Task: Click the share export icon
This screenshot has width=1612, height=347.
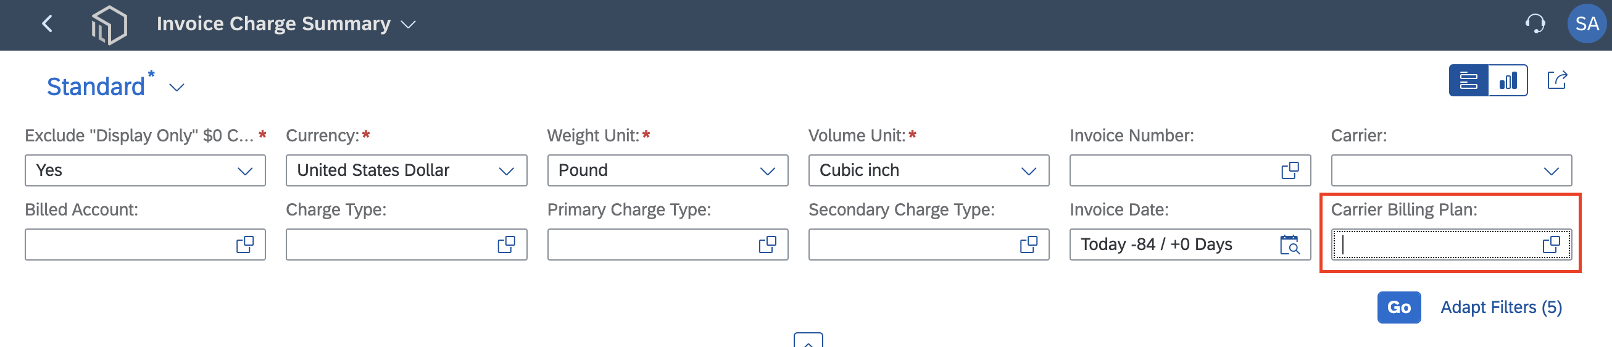Action: (x=1557, y=80)
